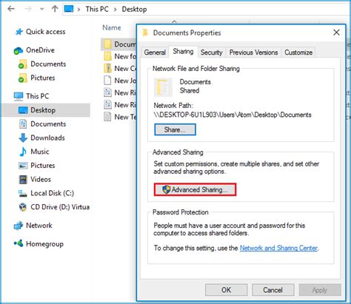The image size is (351, 304).
Task: Click the Desktop icon in navigation pane
Action: (23, 110)
